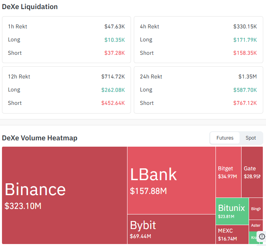Select the 4h Long value $171.79K
The width and height of the screenshot is (266, 246).
(x=245, y=40)
